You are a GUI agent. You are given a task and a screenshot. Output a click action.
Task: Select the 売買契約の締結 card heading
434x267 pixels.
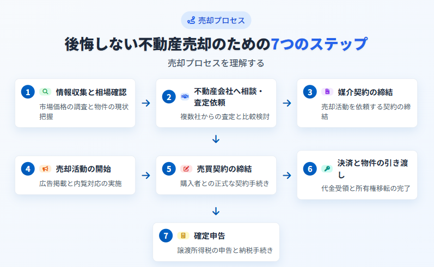(224, 169)
